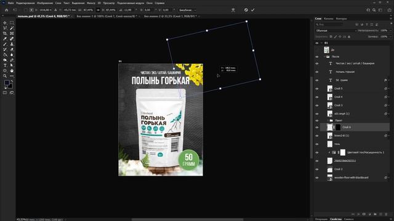Swap foreground and background colors
The height and width of the screenshot is (221, 394).
click(12, 81)
